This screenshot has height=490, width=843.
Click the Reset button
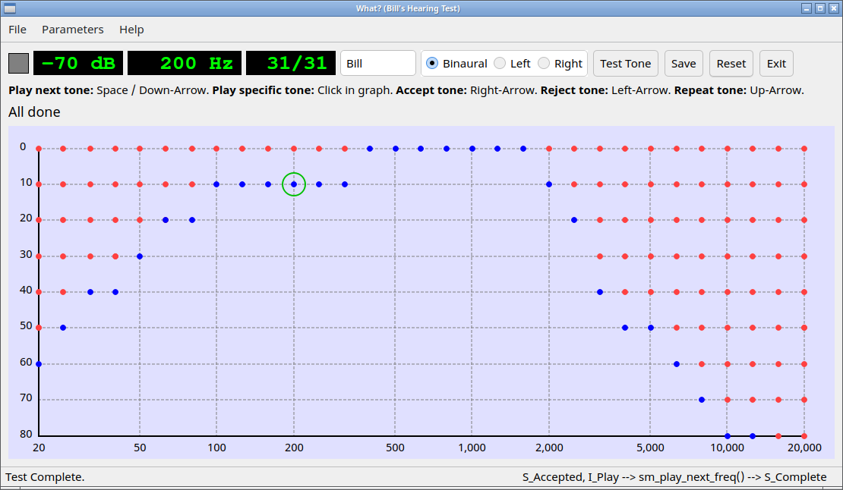click(x=731, y=64)
